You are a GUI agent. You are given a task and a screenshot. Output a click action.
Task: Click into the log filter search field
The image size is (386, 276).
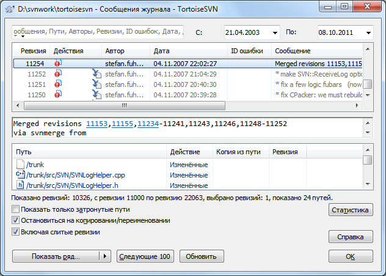(98, 32)
